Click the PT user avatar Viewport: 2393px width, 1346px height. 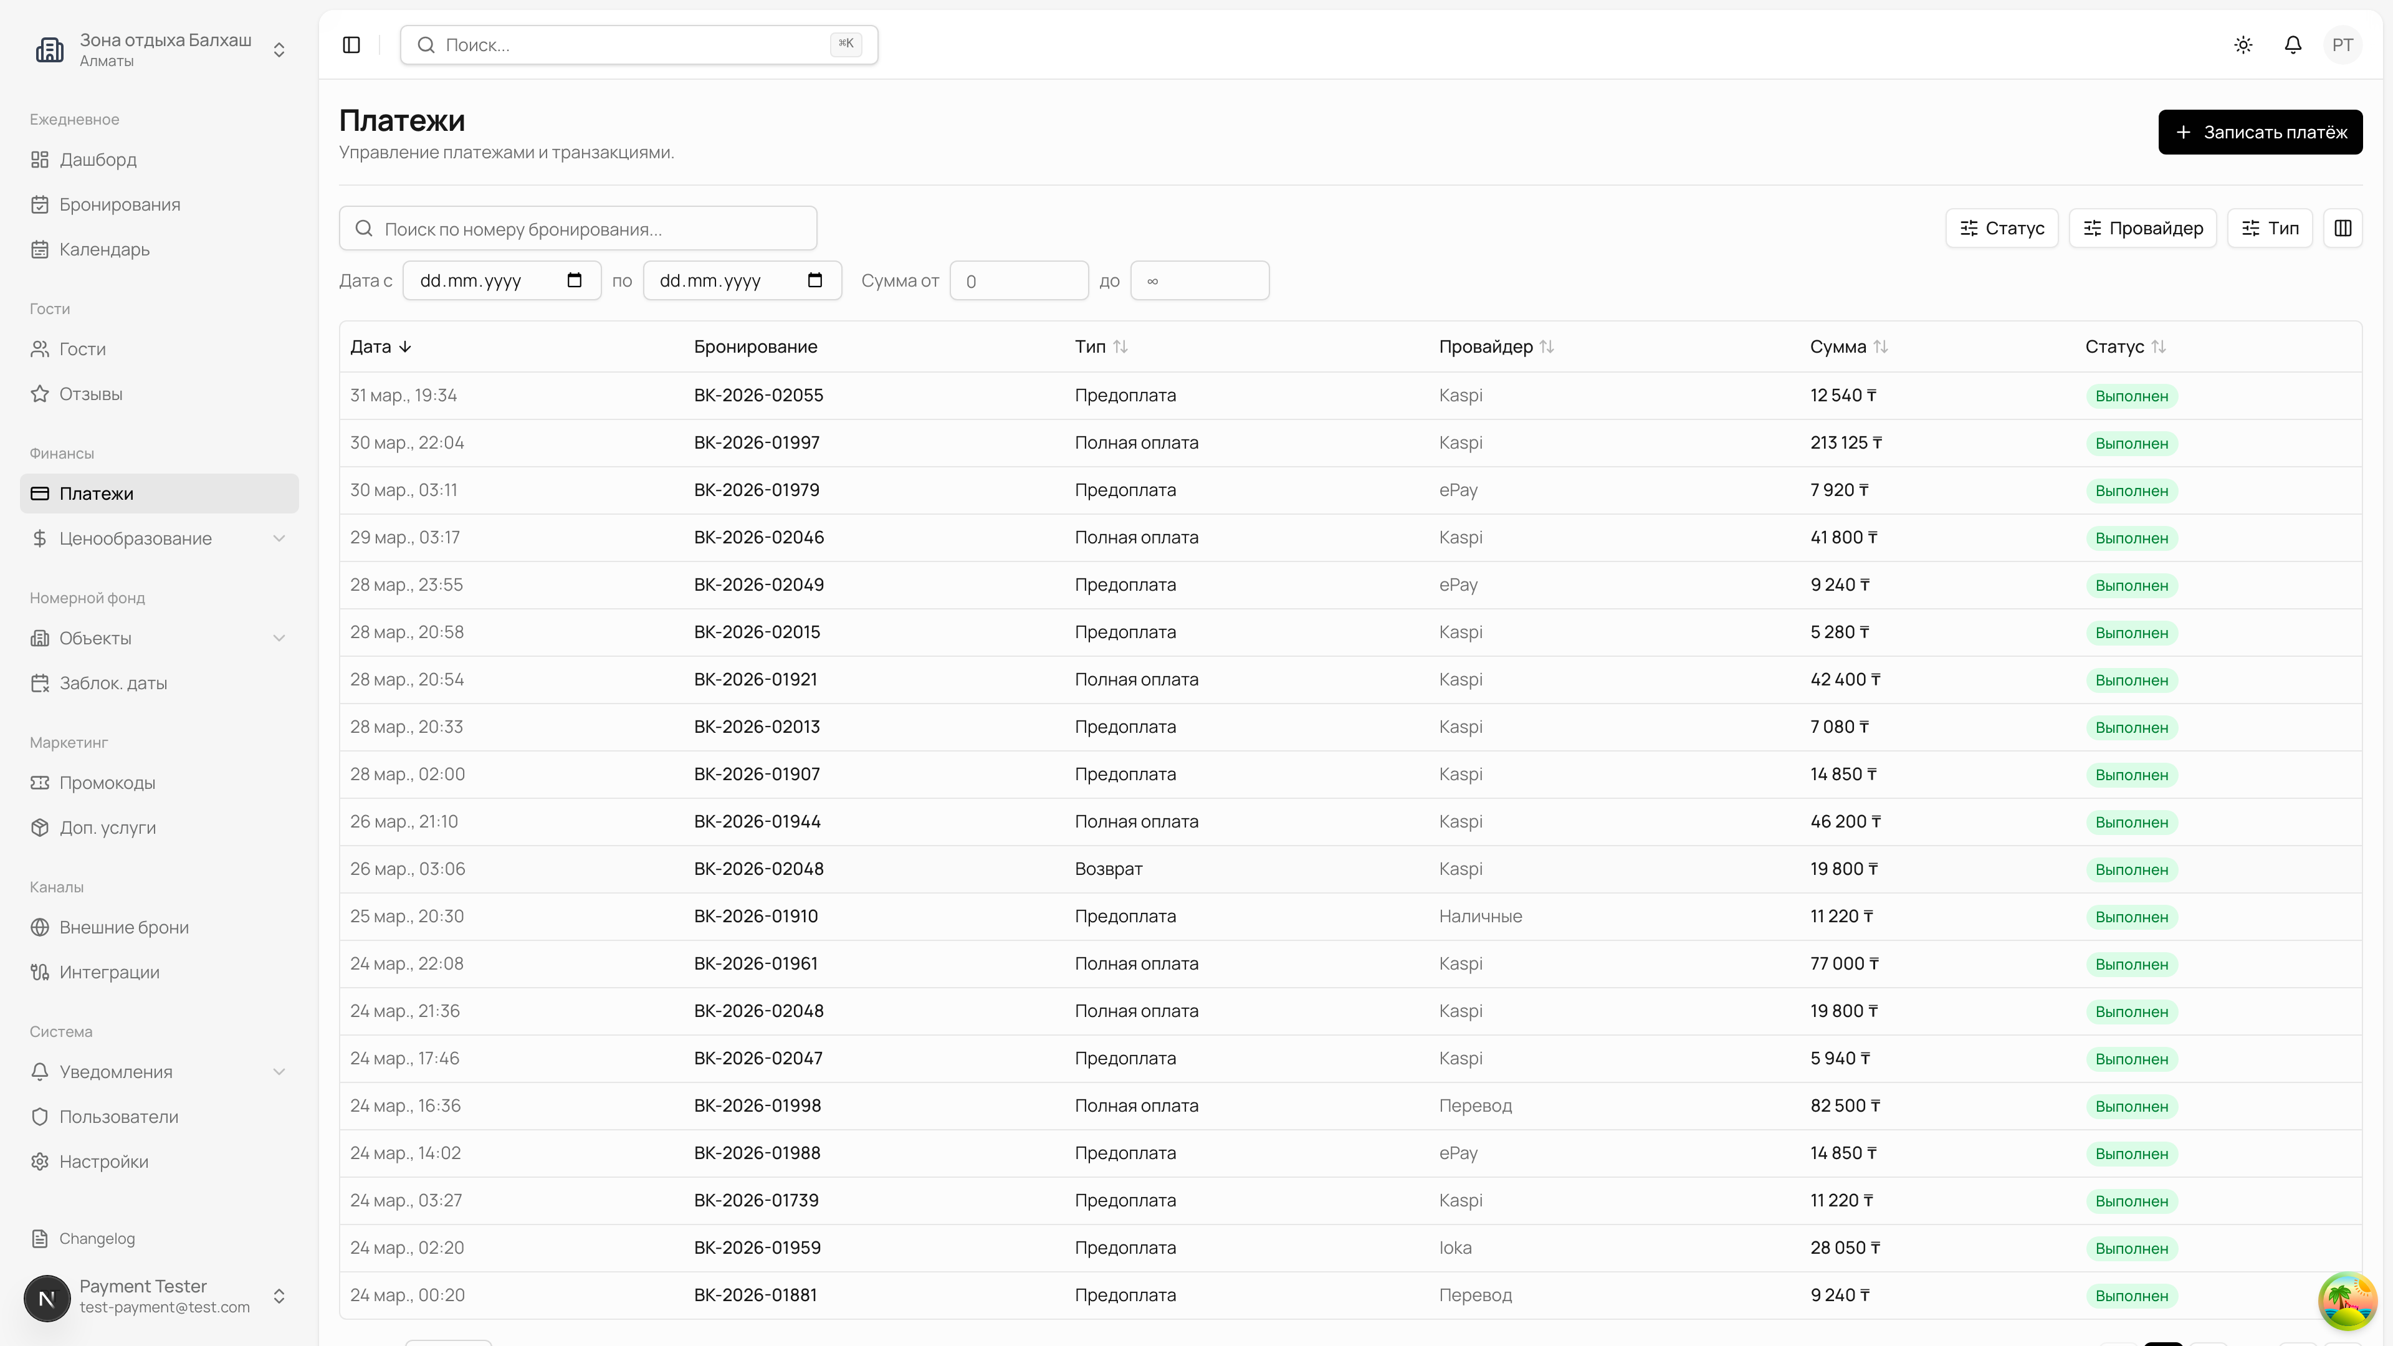point(2342,45)
